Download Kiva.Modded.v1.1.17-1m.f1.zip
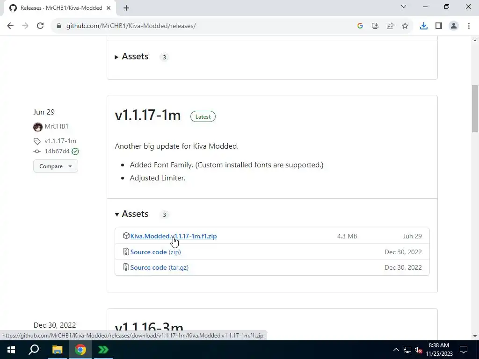479x359 pixels. [x=174, y=236]
